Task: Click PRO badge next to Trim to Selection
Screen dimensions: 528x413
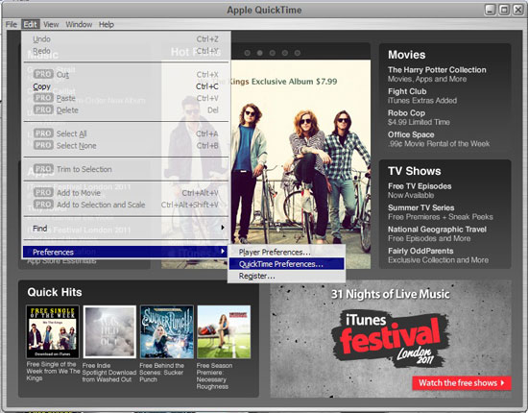Action: coord(43,169)
